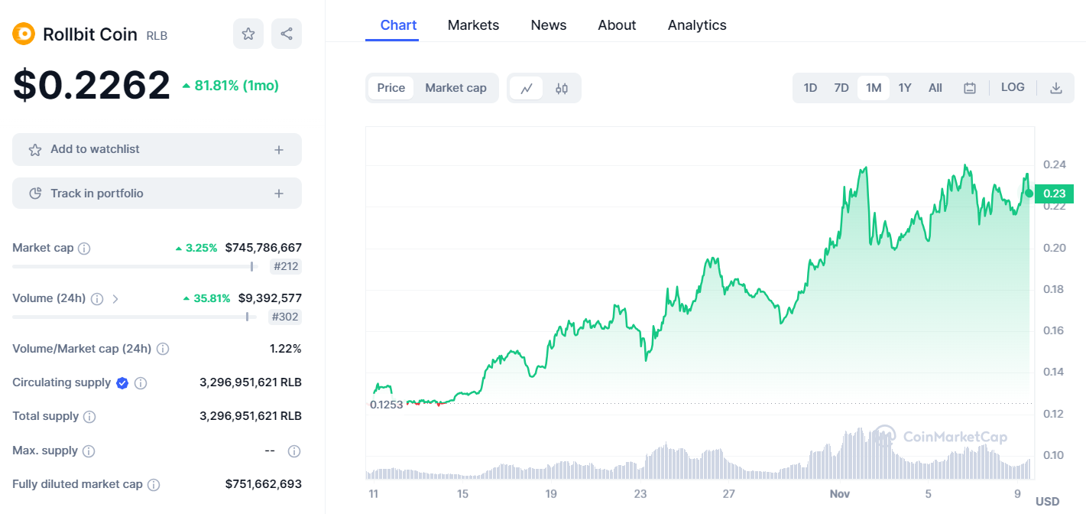Image resolution: width=1086 pixels, height=514 pixels.
Task: Click info icon beside Max. supply value
Action: click(294, 451)
